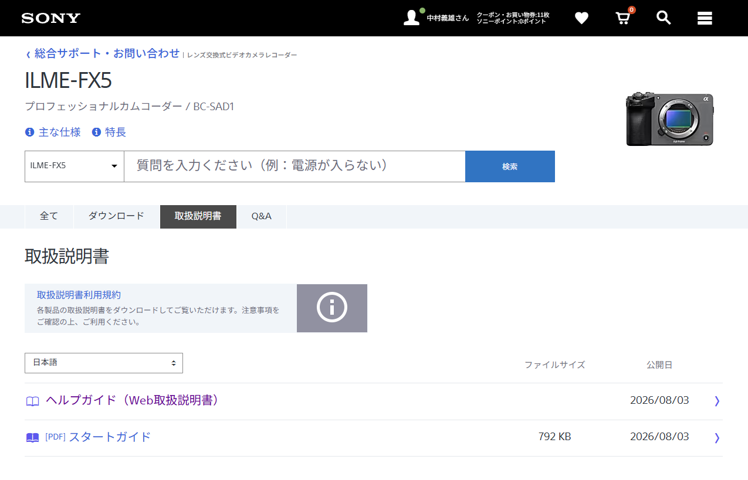Open the 特長 link

point(116,132)
